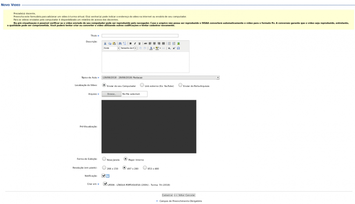Insert special character with Omega icon
The image size is (355, 204).
pos(178,48)
